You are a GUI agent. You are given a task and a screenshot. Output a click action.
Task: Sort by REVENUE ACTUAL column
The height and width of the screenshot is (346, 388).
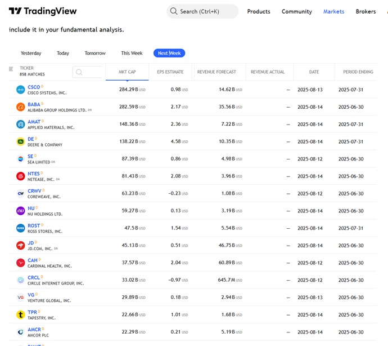coord(268,72)
